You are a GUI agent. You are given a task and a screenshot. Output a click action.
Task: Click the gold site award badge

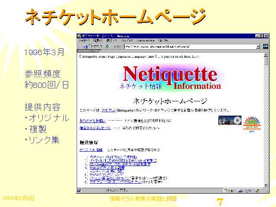pos(250,122)
